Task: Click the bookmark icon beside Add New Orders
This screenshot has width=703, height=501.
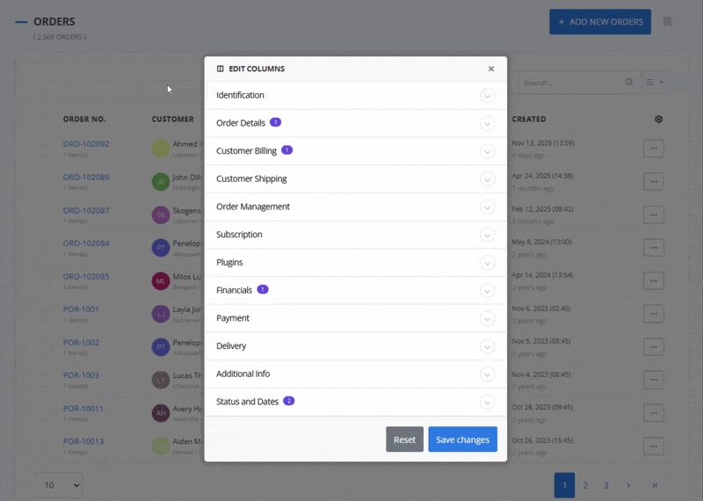Action: click(x=667, y=21)
